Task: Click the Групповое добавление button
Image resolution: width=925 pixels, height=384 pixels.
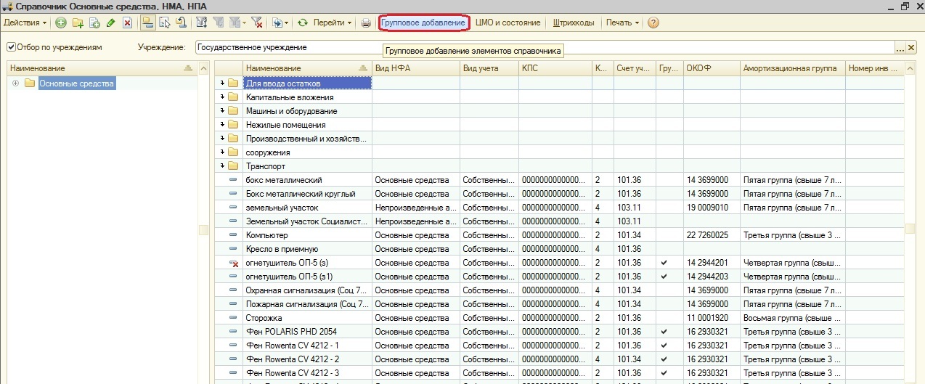Action: click(423, 23)
